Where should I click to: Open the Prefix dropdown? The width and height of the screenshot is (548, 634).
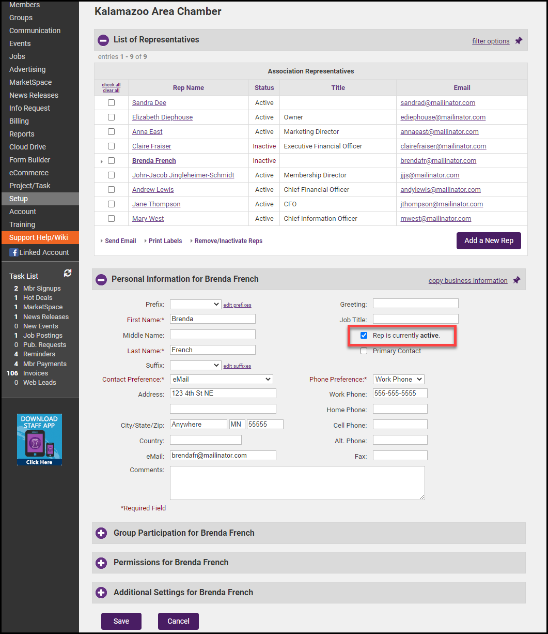[x=195, y=304]
